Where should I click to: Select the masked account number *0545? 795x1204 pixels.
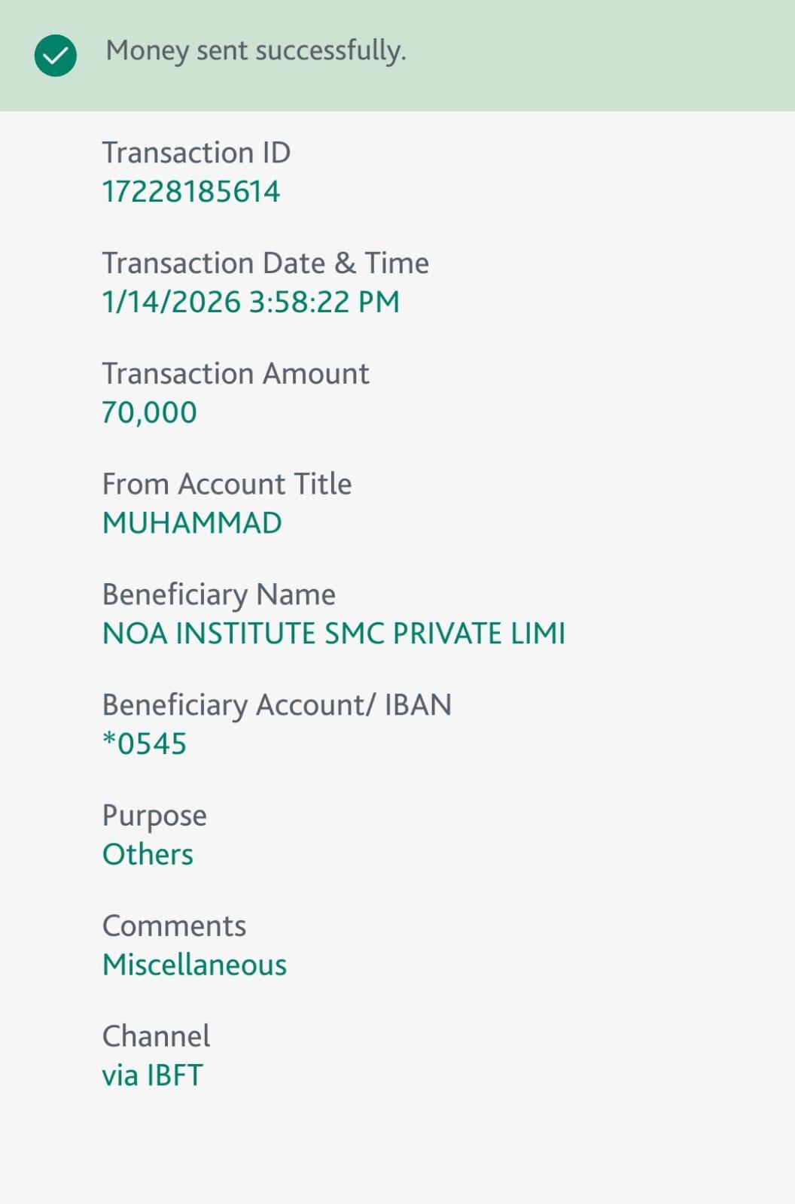pos(145,744)
